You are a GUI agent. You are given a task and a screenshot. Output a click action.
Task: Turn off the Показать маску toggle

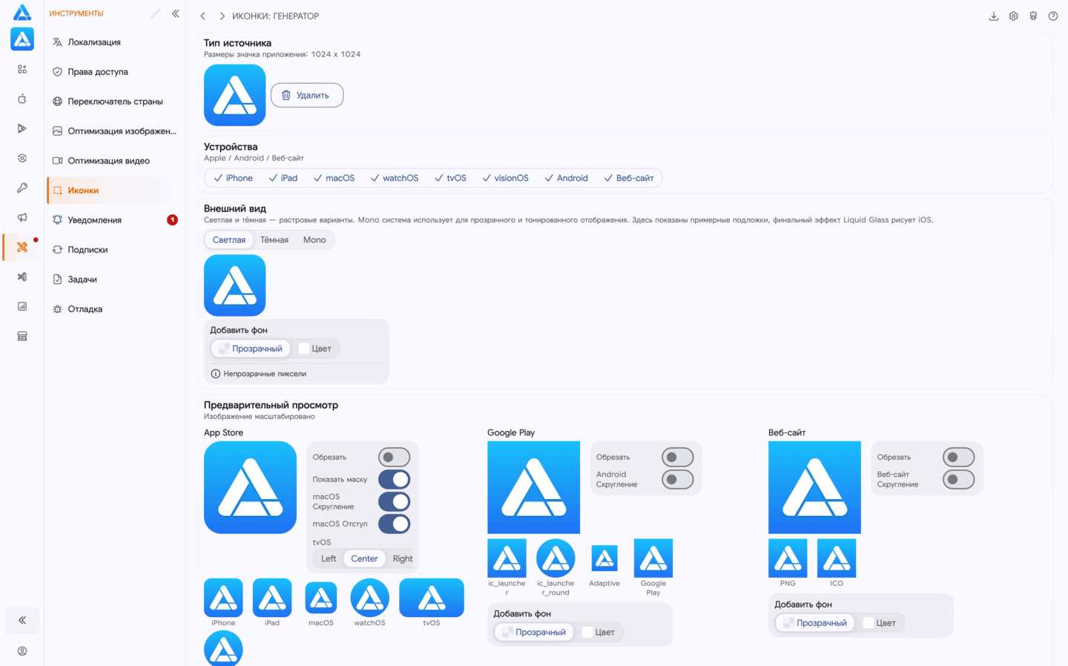coord(394,479)
